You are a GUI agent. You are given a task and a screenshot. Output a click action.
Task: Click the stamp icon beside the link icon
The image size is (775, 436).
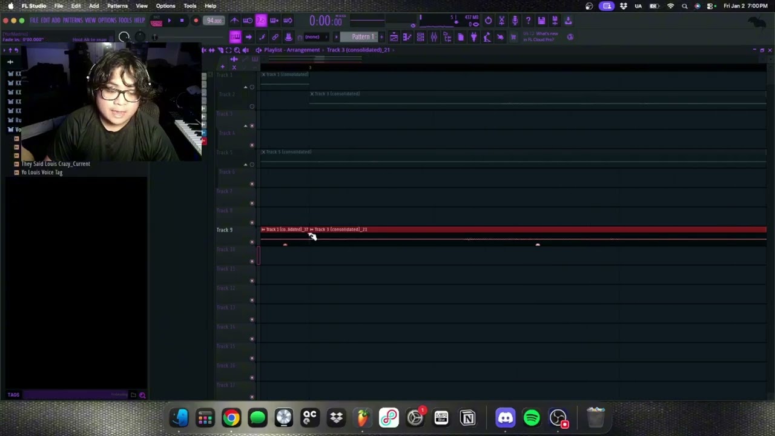coord(289,37)
